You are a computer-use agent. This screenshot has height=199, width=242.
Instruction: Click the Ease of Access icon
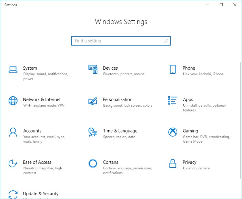(13, 163)
